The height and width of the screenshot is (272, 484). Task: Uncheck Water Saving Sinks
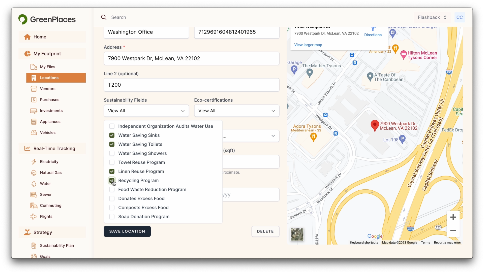[x=112, y=135]
